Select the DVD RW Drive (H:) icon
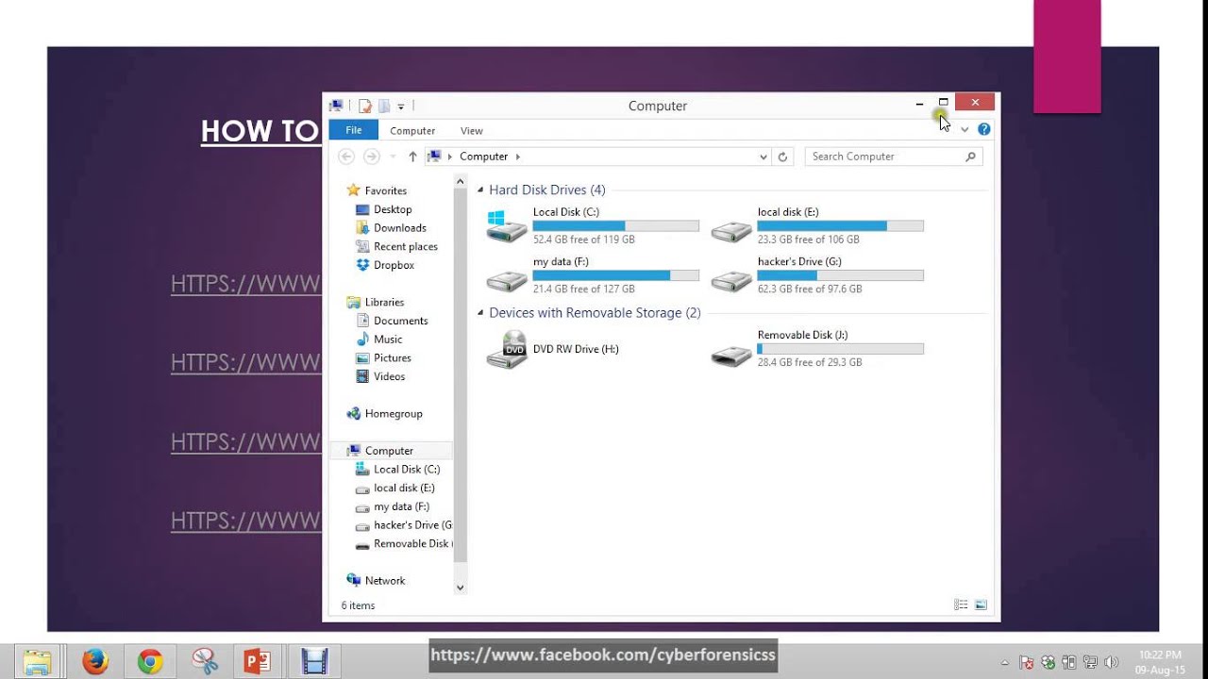 (507, 350)
